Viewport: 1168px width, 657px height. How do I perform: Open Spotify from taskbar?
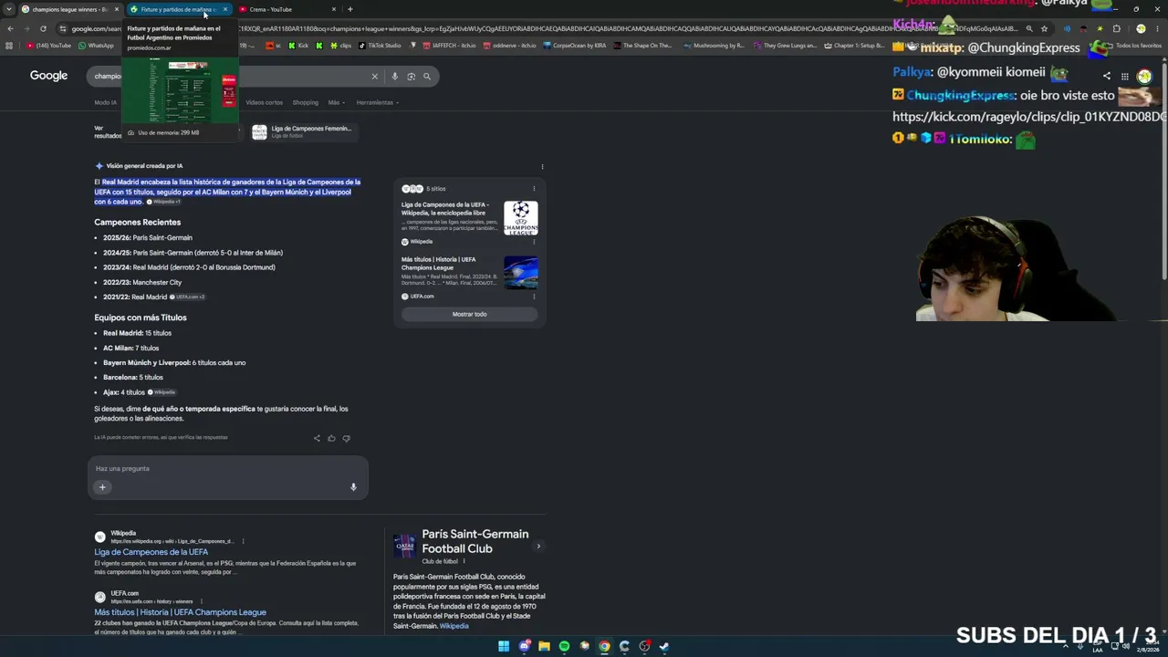(564, 646)
